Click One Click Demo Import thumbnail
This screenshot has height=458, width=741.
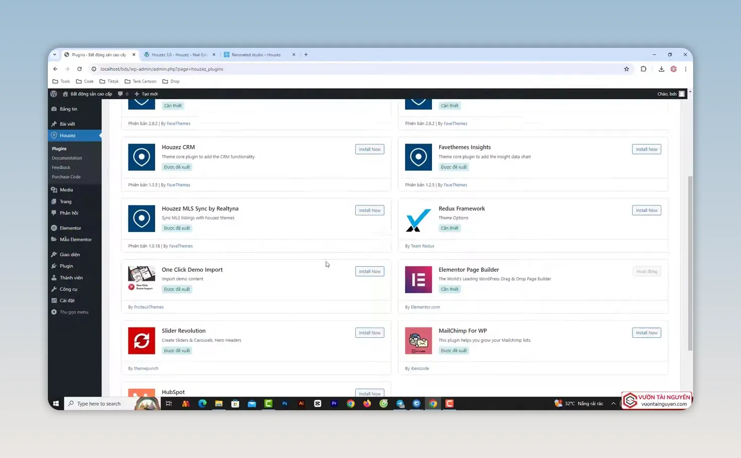click(x=142, y=279)
